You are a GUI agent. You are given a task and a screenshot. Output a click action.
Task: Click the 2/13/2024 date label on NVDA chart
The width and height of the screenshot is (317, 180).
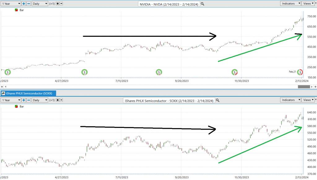tap(302, 81)
